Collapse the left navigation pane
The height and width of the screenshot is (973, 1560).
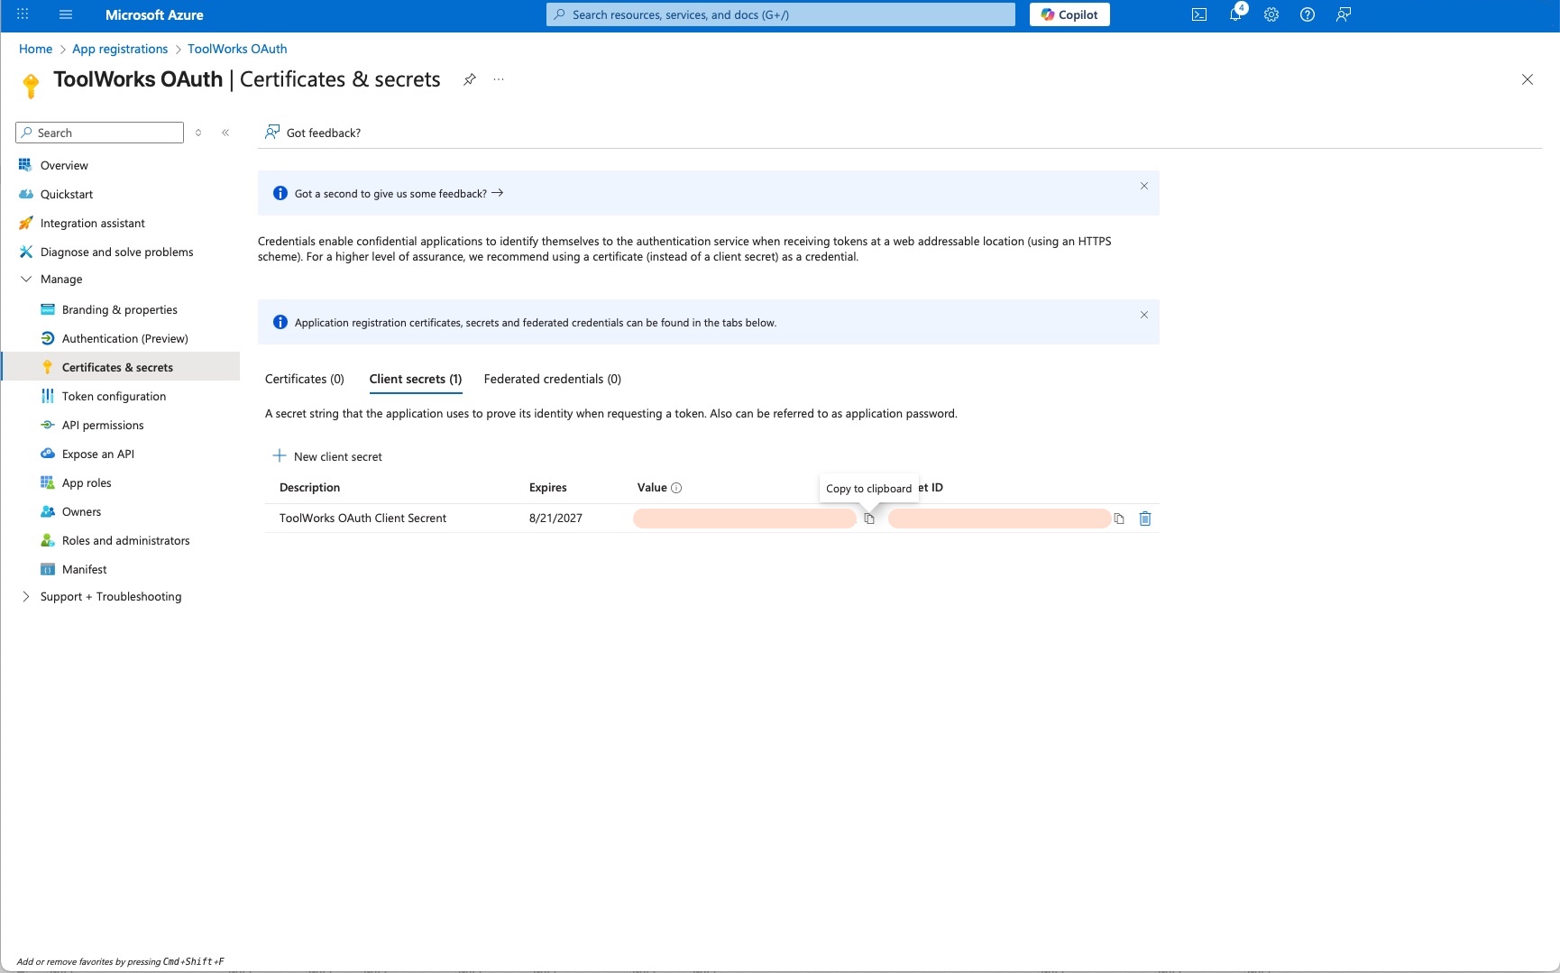(x=226, y=133)
